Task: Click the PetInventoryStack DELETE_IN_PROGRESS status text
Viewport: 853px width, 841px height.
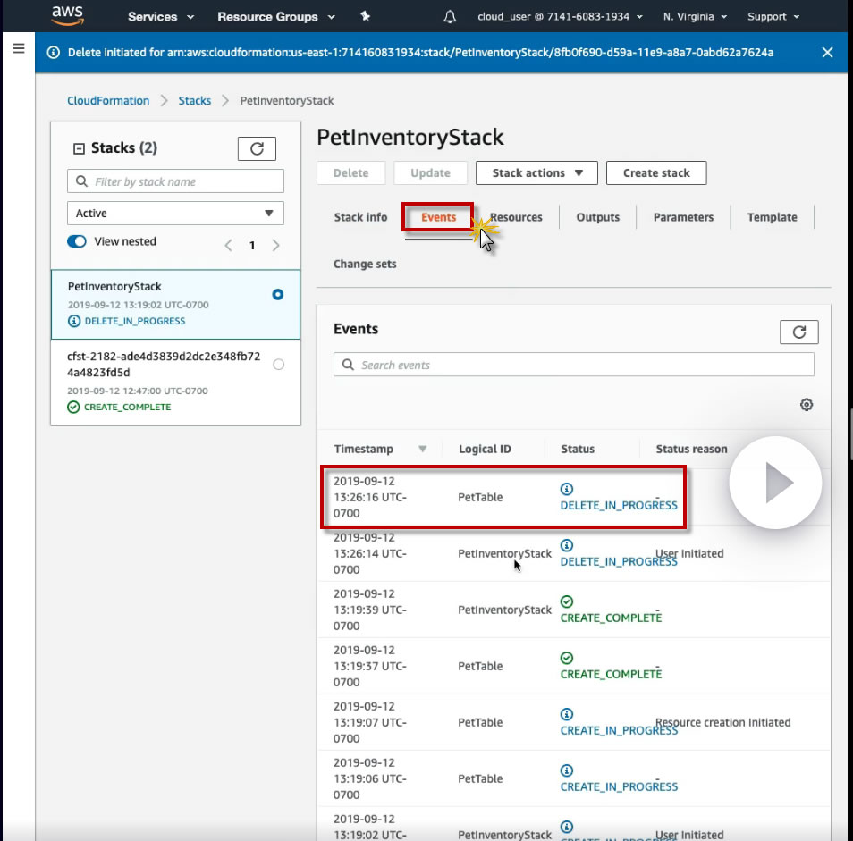Action: click(619, 561)
